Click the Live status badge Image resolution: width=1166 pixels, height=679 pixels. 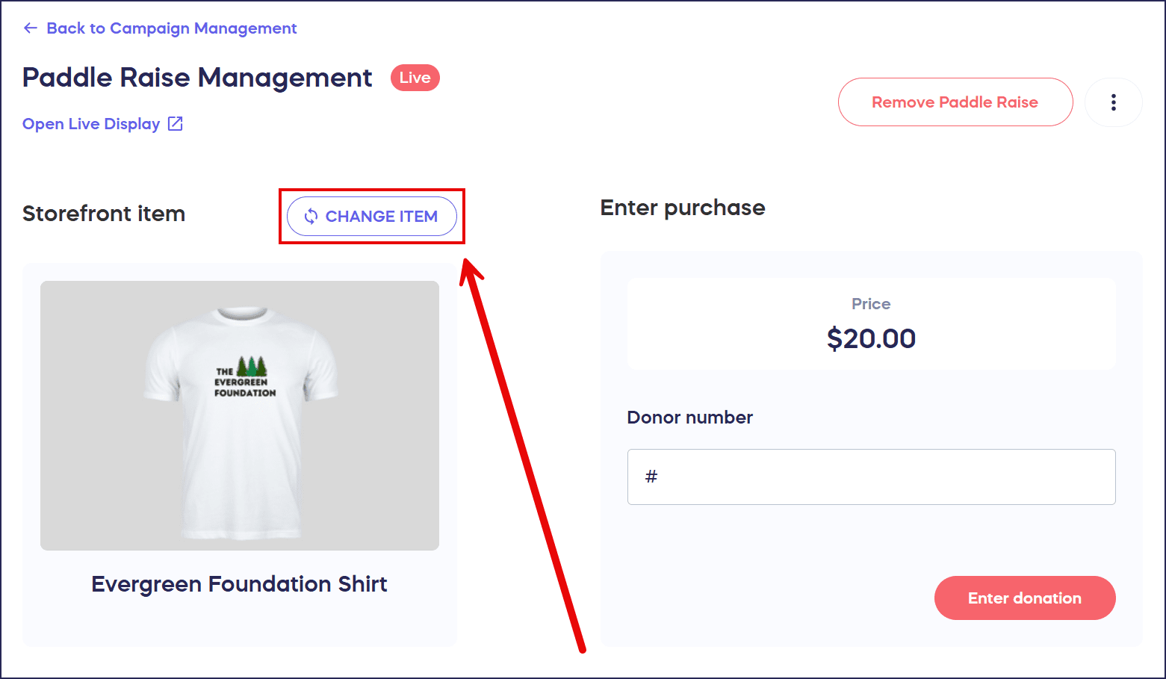415,78
